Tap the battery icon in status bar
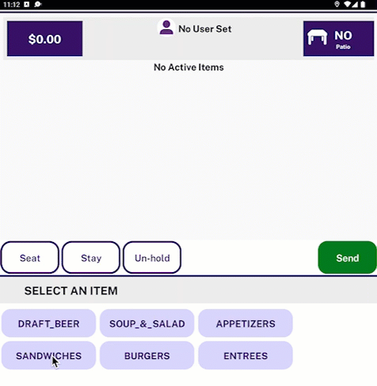 (363, 4)
